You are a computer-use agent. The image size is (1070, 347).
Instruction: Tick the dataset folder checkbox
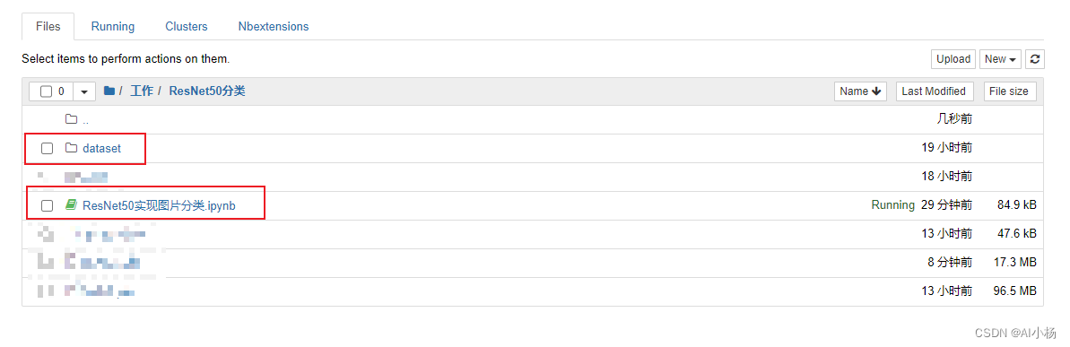(x=47, y=148)
